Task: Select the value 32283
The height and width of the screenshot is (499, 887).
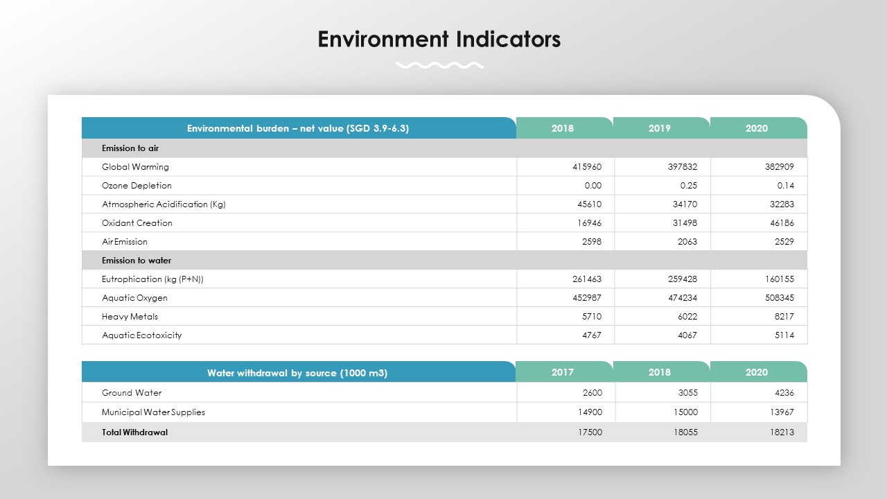Action: pyautogui.click(x=782, y=204)
